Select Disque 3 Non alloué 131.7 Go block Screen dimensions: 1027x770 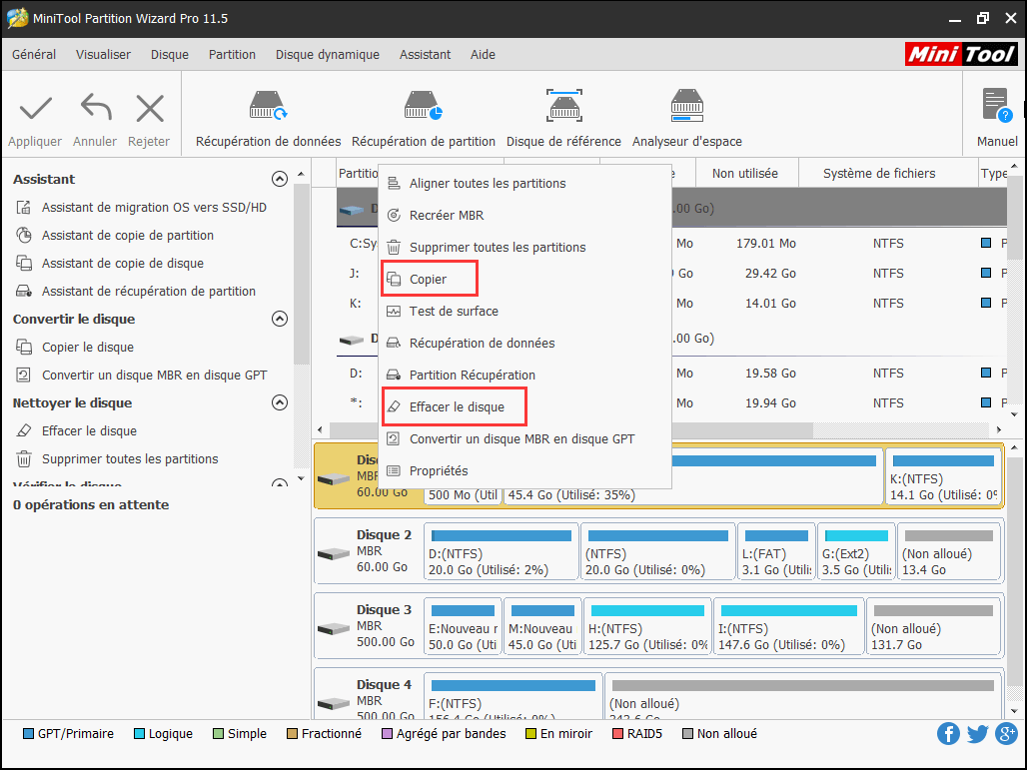[933, 626]
